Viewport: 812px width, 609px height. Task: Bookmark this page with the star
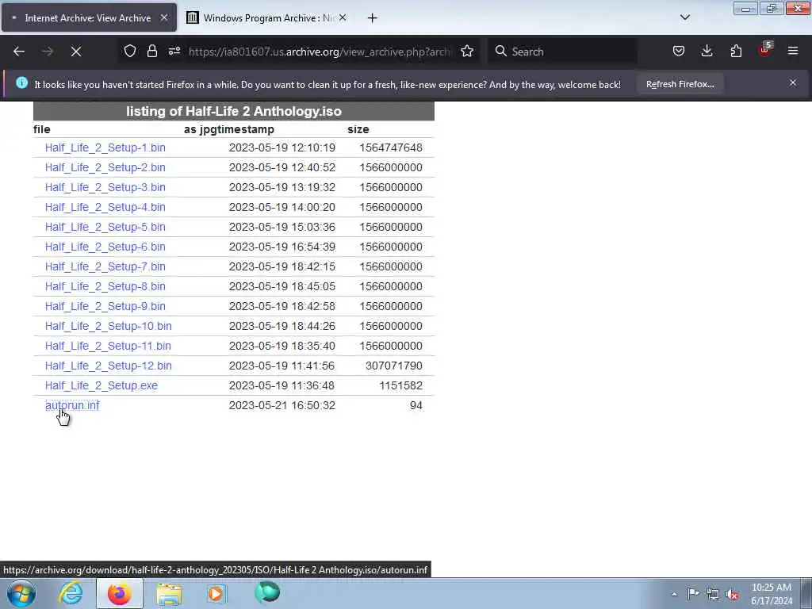[x=467, y=52]
